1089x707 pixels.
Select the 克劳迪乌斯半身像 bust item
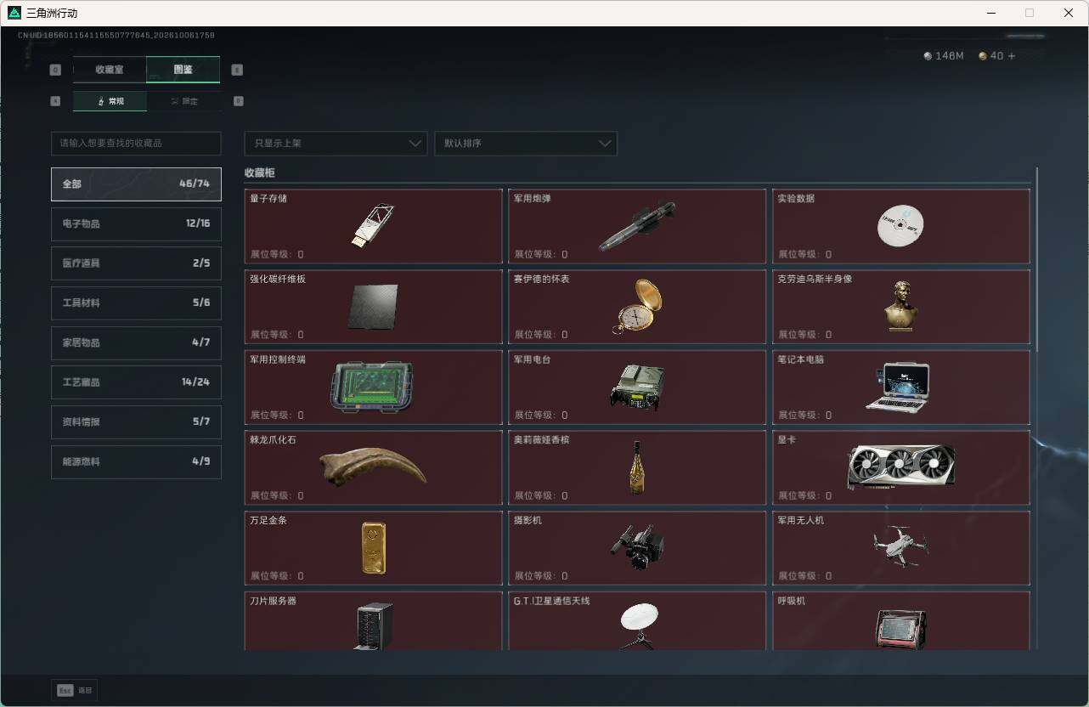901,307
